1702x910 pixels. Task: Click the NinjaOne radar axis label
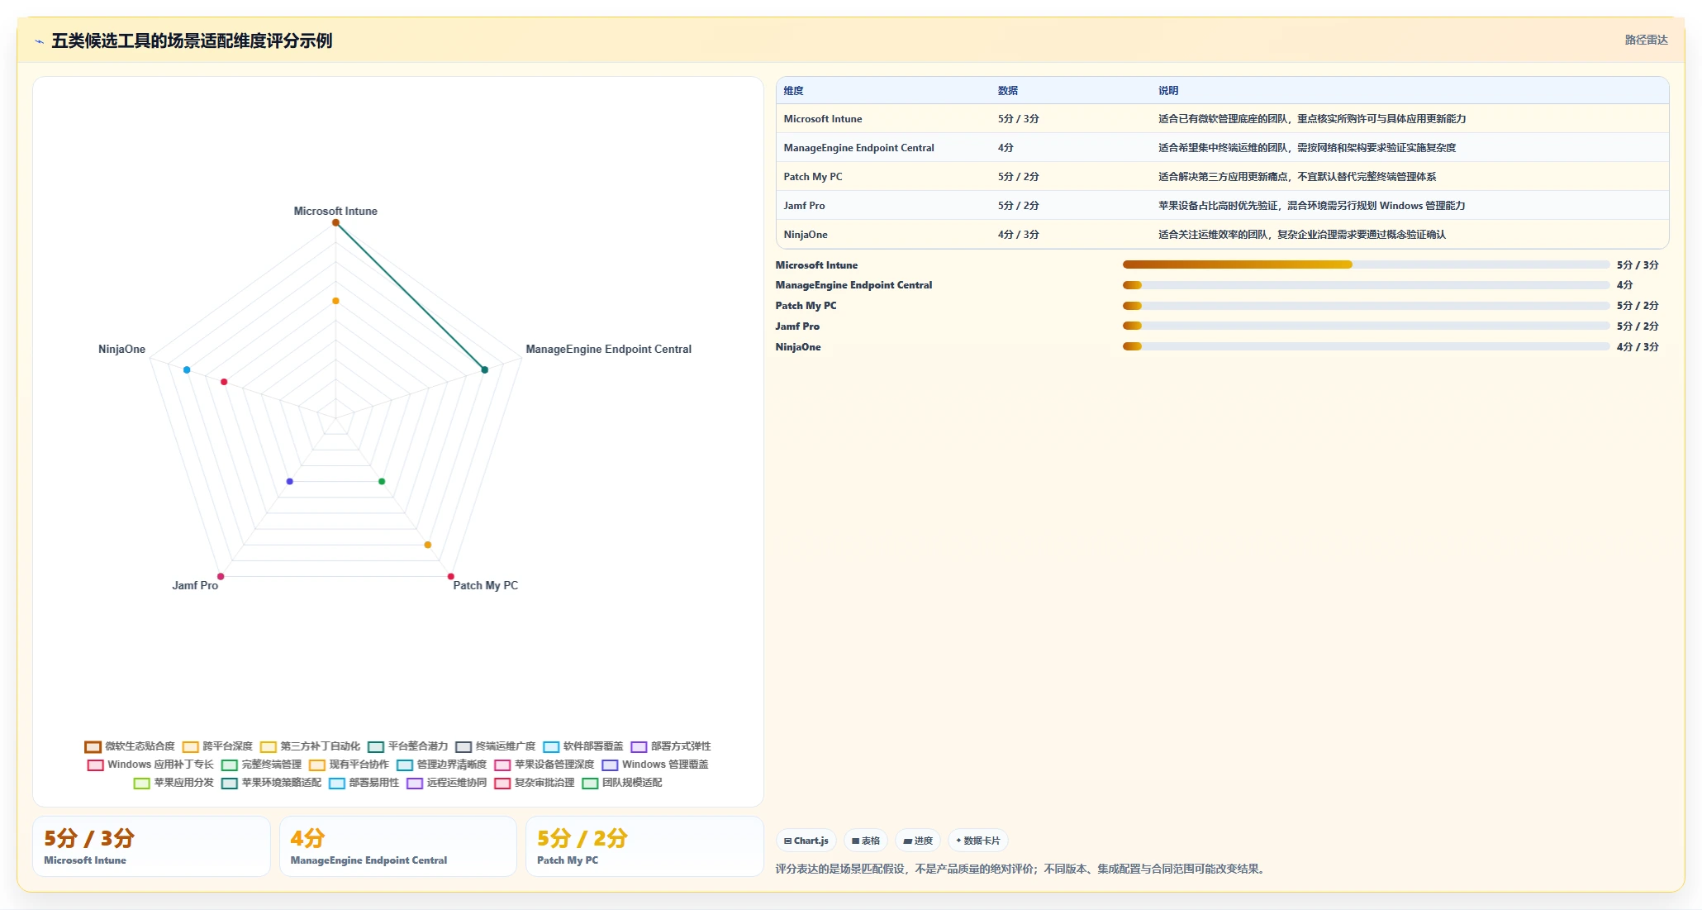121,350
